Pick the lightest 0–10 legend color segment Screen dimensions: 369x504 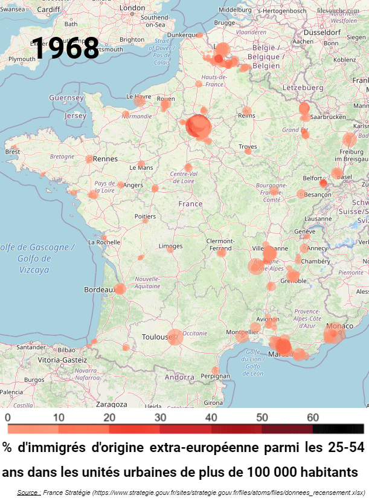coord(33,428)
